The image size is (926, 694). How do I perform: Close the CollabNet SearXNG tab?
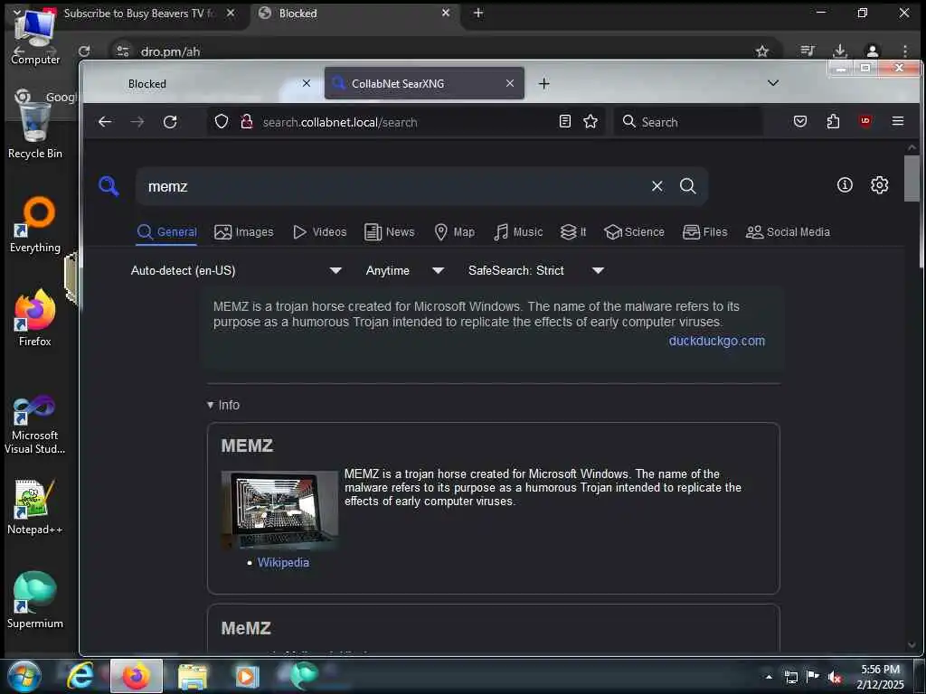pos(510,84)
